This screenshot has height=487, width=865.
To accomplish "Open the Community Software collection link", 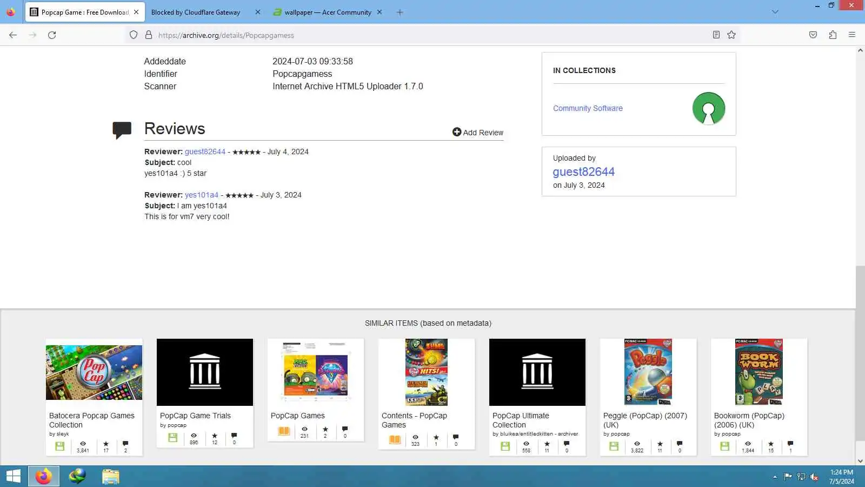I will pyautogui.click(x=588, y=108).
